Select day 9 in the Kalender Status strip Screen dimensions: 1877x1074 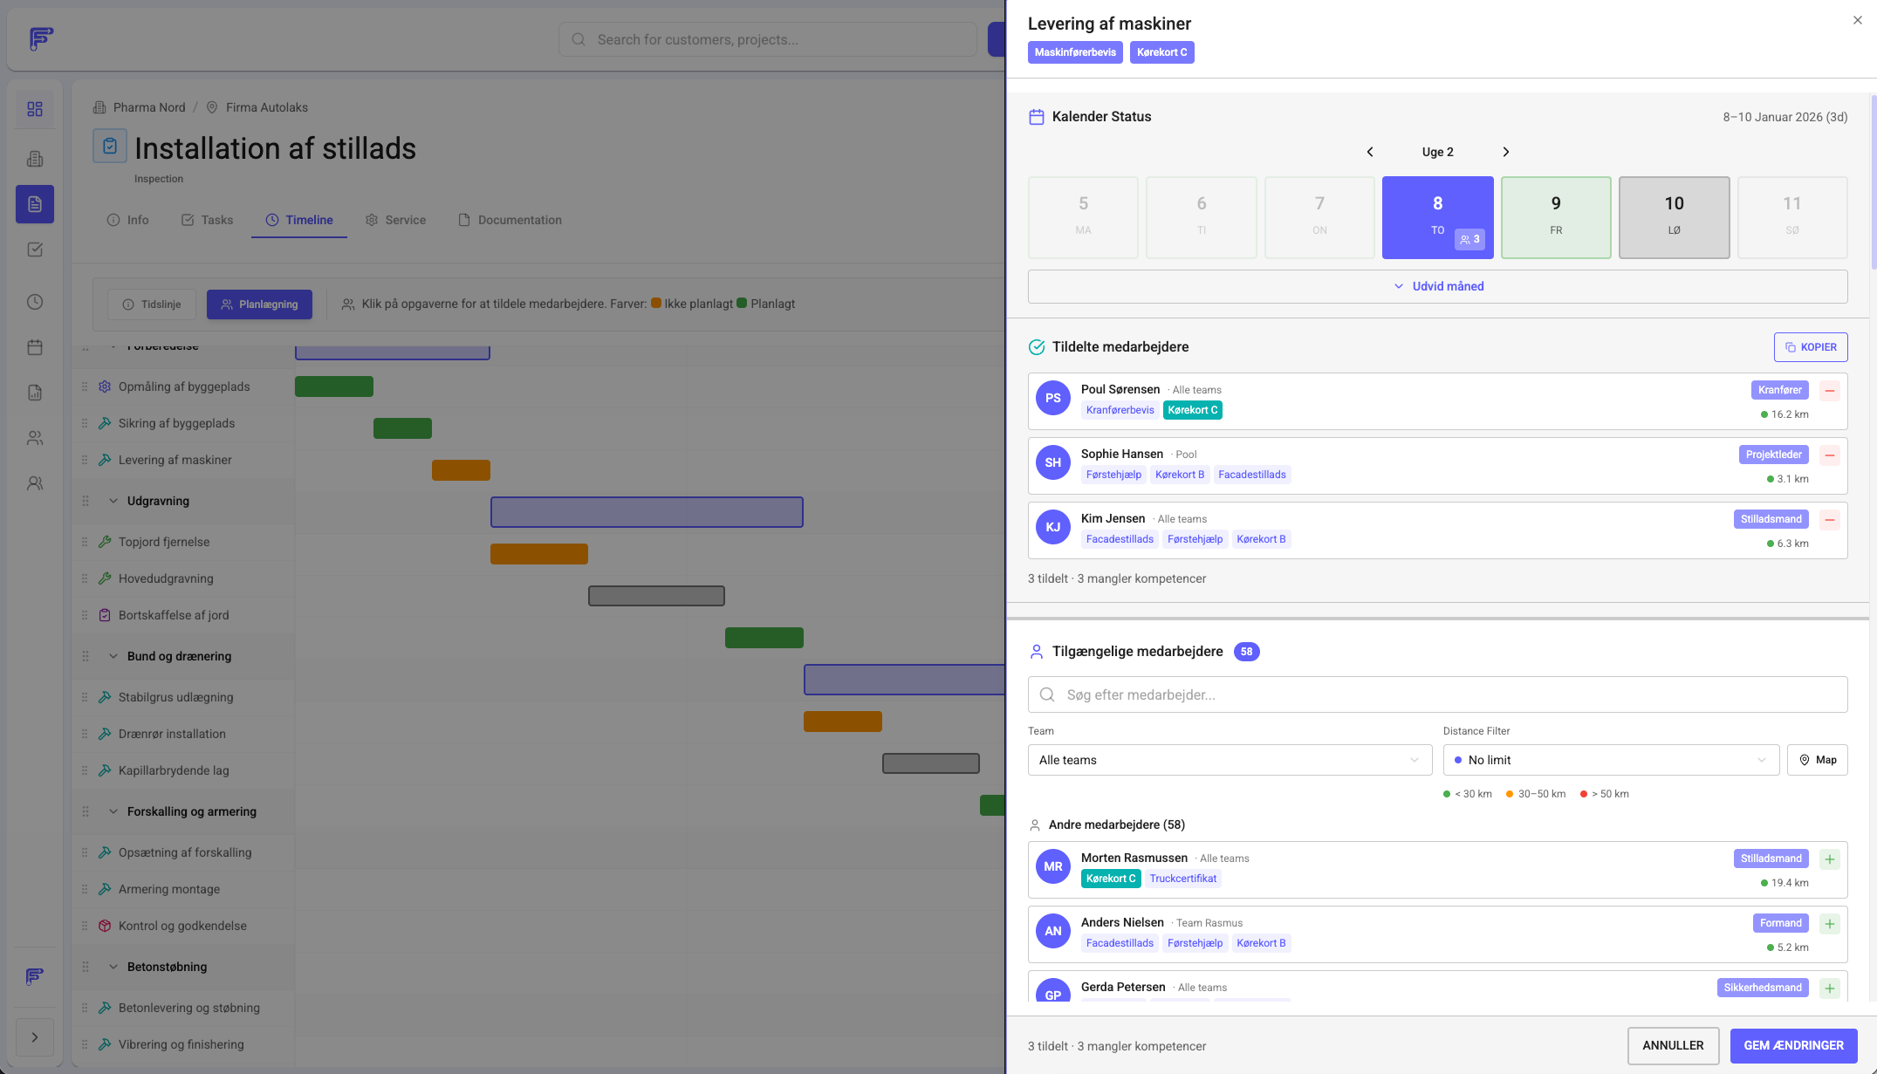click(1556, 216)
